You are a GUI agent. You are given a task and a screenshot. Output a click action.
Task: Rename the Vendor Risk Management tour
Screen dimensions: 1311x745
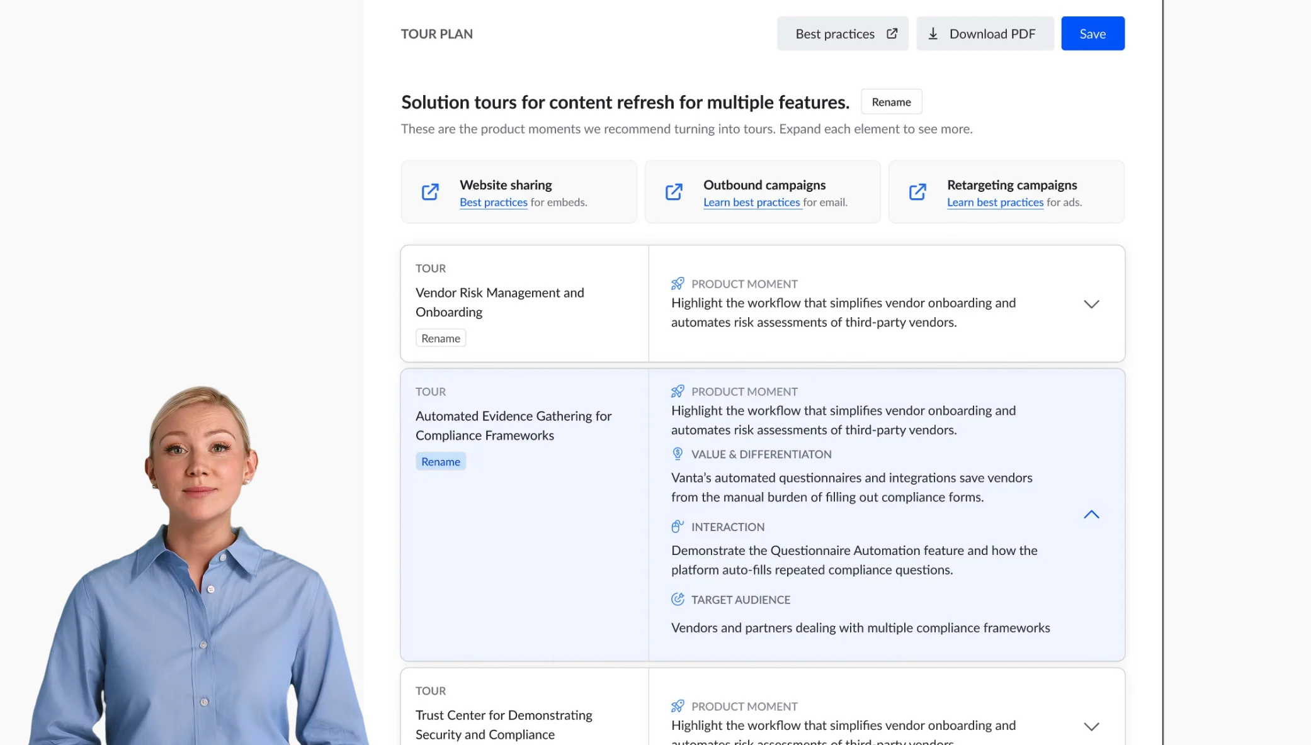tap(441, 339)
